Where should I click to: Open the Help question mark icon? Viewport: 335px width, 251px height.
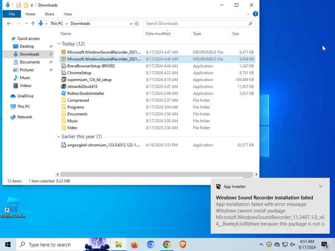tap(255, 14)
